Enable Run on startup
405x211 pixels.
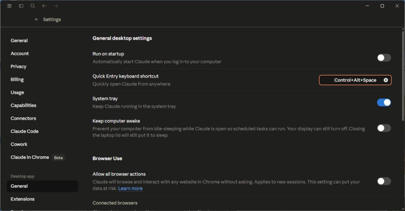point(384,58)
